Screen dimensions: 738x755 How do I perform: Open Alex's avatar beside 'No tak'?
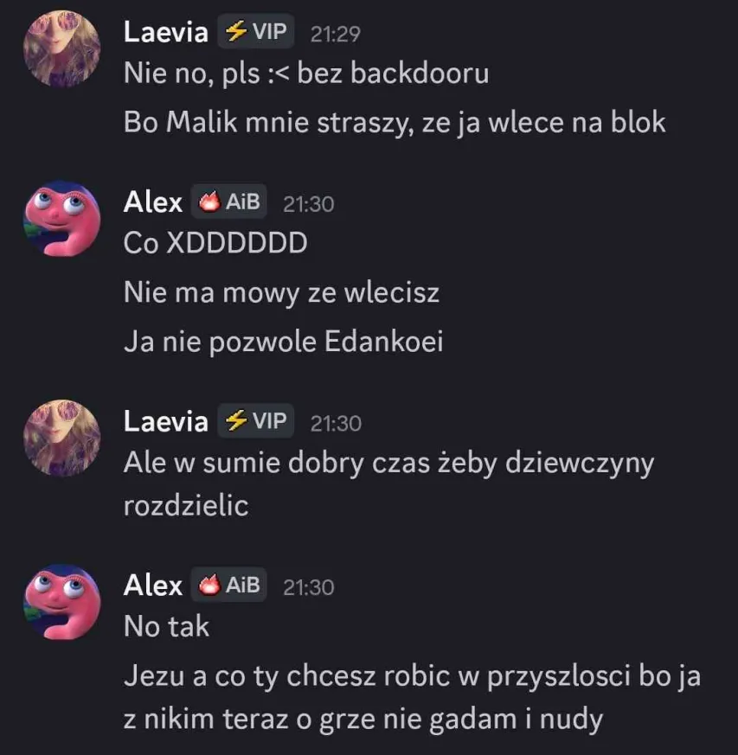click(x=61, y=602)
